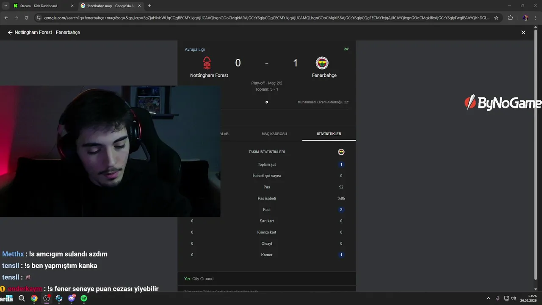
Task: Open Google Chrome from the taskbar
Action: 34,298
